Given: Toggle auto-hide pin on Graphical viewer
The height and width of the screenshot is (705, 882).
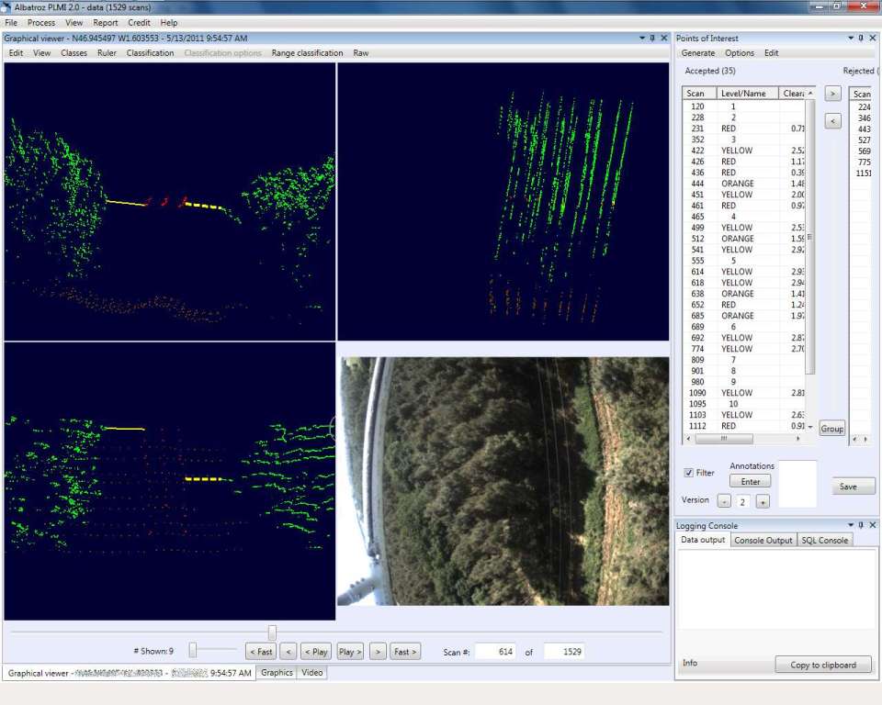Looking at the screenshot, I should (x=652, y=38).
